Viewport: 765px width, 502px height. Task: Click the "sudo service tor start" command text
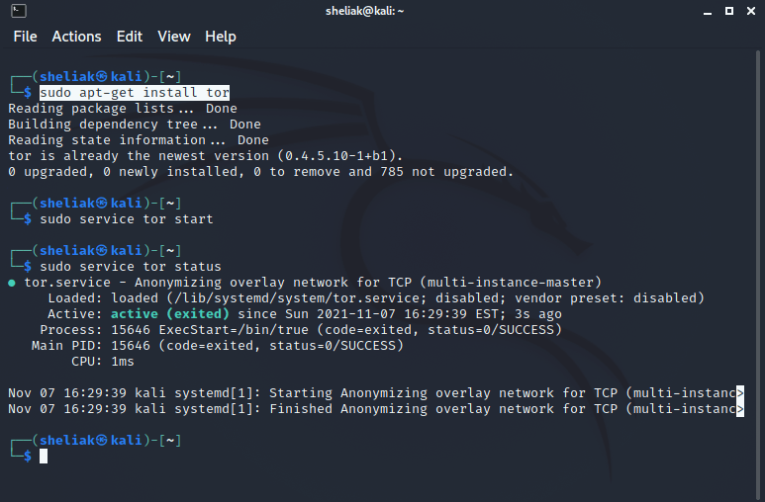[x=127, y=218]
